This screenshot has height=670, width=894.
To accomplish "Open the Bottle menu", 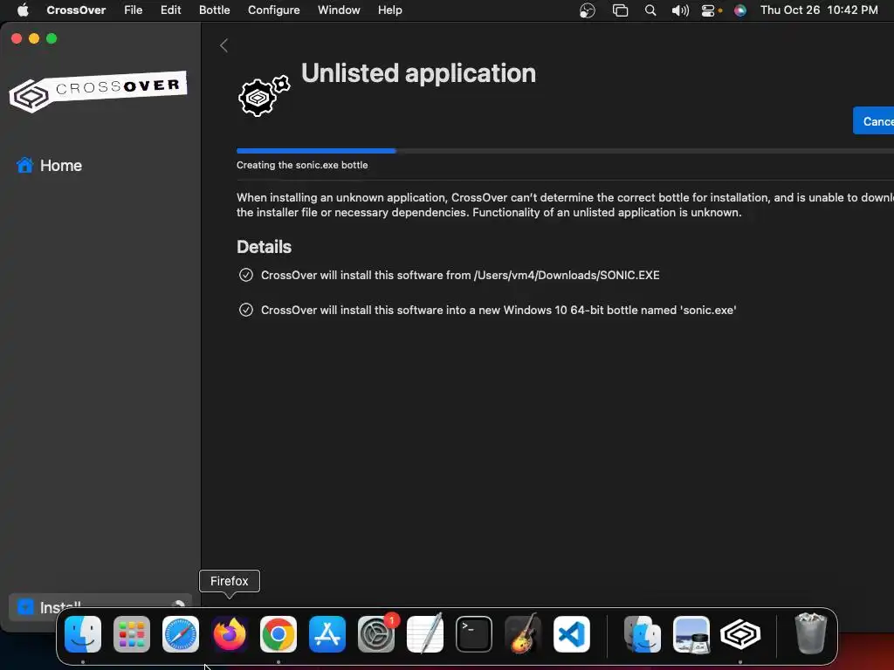I will 215,10.
